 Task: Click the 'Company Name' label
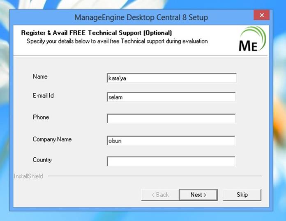click(52, 139)
